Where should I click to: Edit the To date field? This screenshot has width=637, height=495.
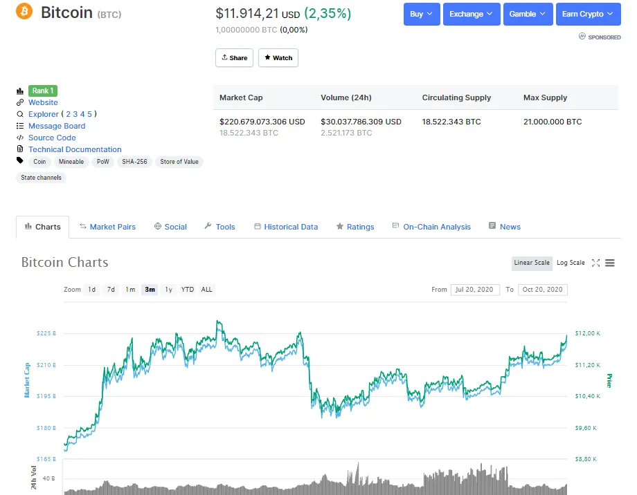tap(542, 289)
